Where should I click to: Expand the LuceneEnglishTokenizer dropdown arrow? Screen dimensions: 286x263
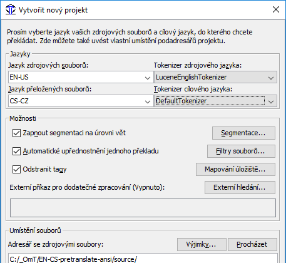pyautogui.click(x=271, y=78)
